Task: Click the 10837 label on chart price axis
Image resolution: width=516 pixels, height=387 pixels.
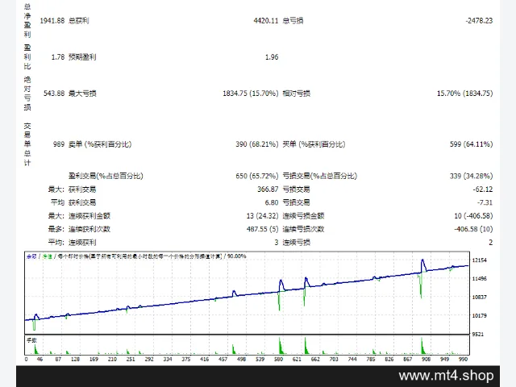Action: click(479, 298)
